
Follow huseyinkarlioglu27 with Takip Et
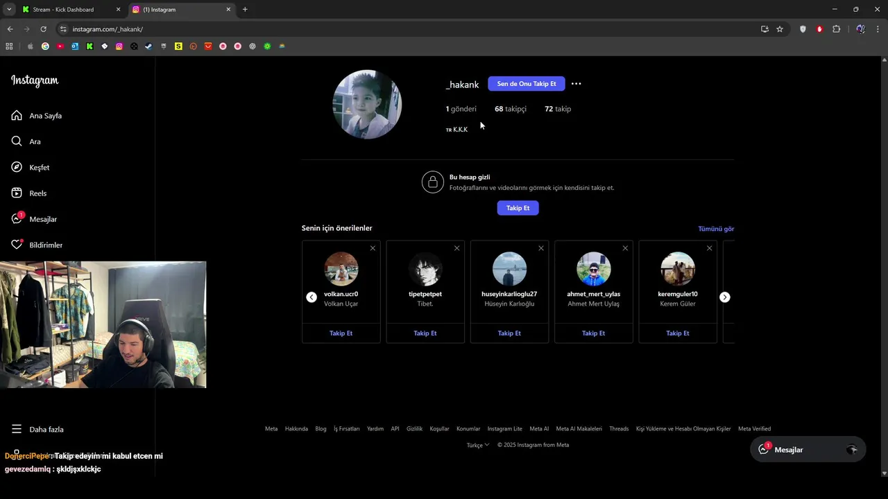[x=509, y=333]
